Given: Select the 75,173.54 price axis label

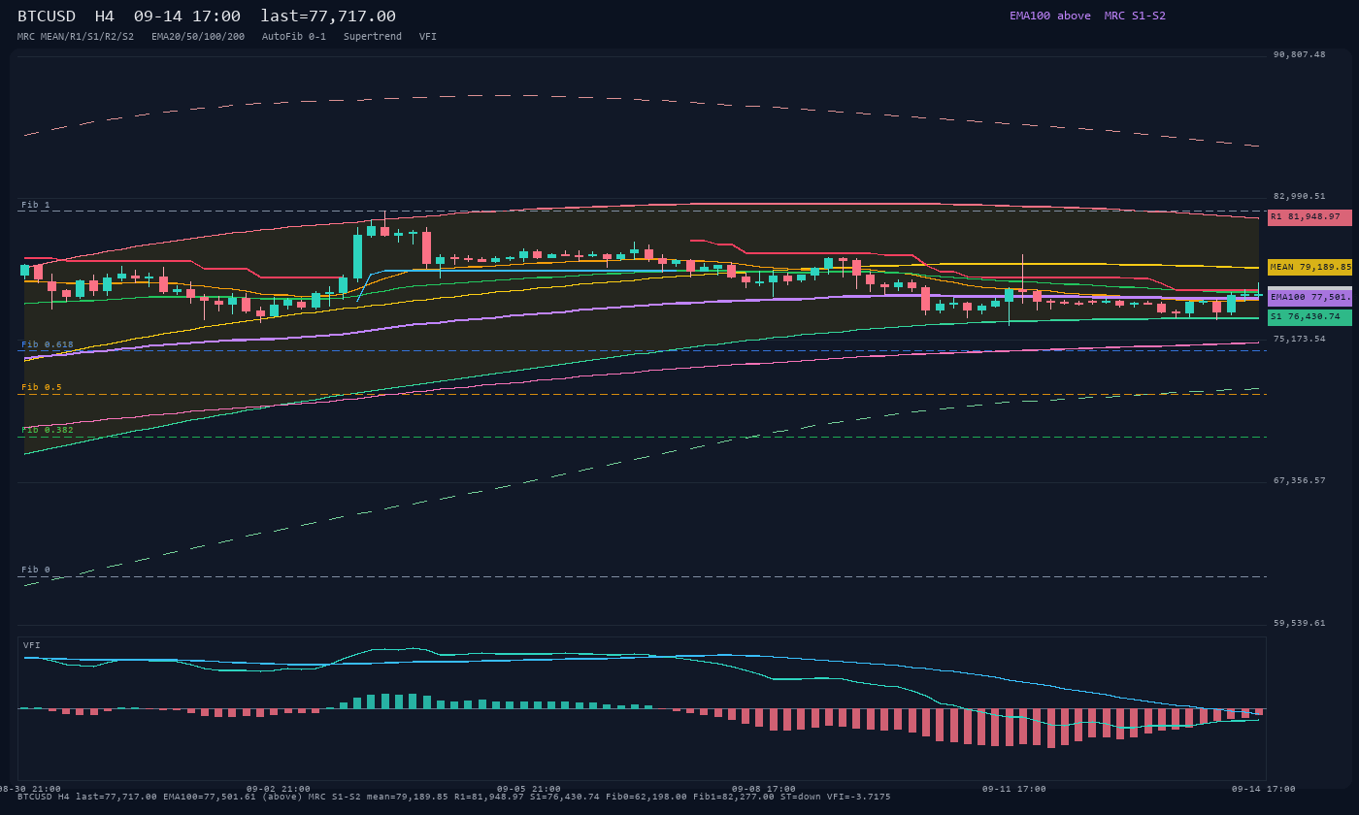Looking at the screenshot, I should click(x=1299, y=339).
